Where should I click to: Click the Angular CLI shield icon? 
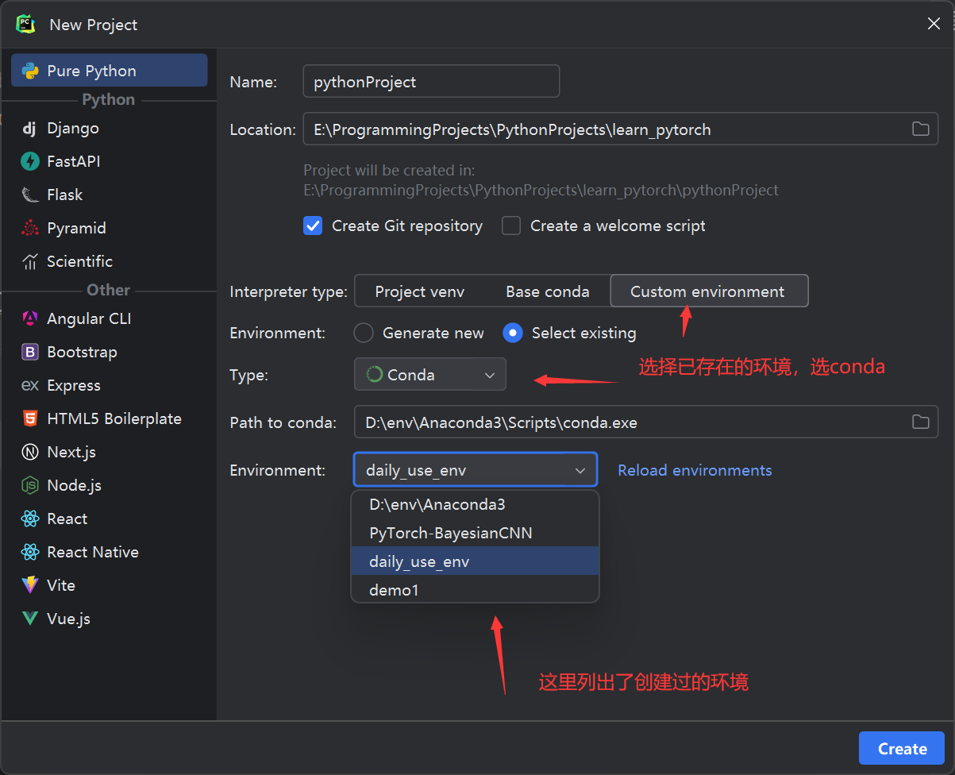tap(30, 318)
